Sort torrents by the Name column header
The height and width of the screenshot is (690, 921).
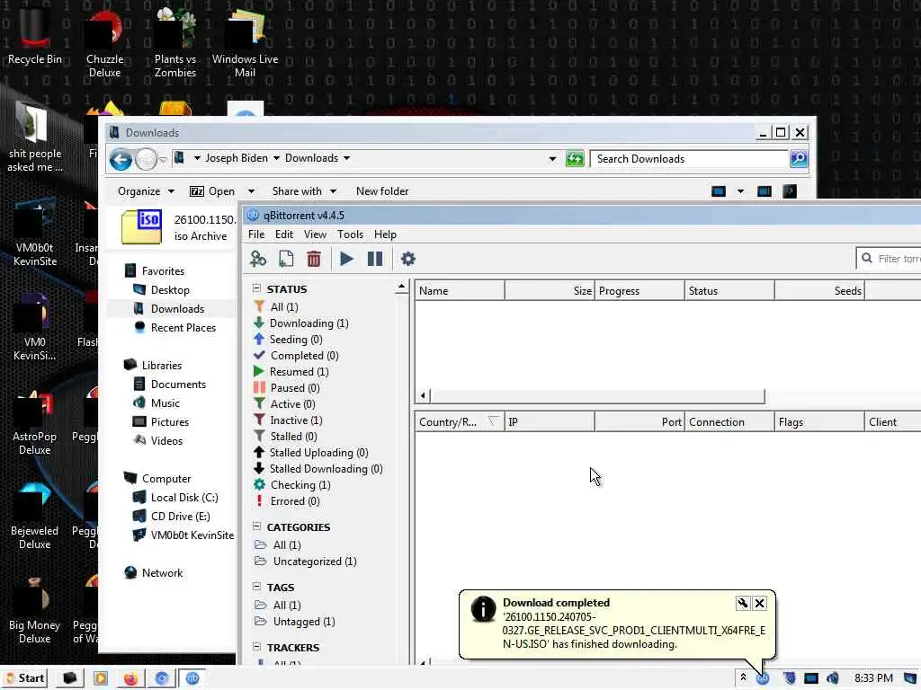[x=460, y=290]
